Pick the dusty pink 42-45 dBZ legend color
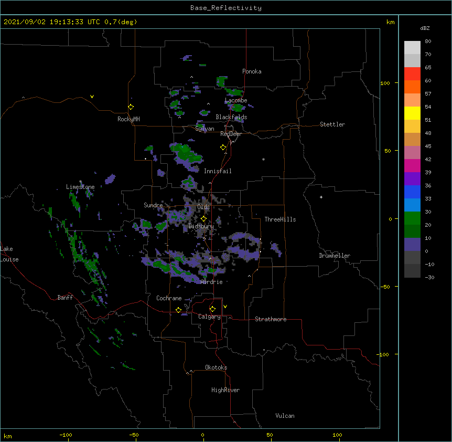 coord(412,153)
